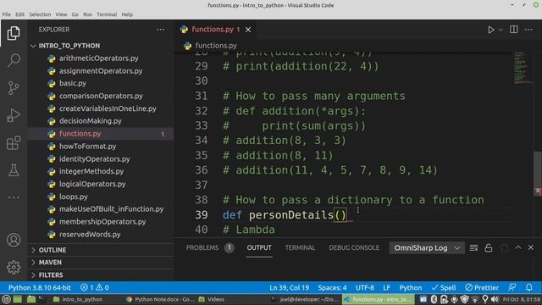Open errors and warnings count in status bar

[94, 288]
